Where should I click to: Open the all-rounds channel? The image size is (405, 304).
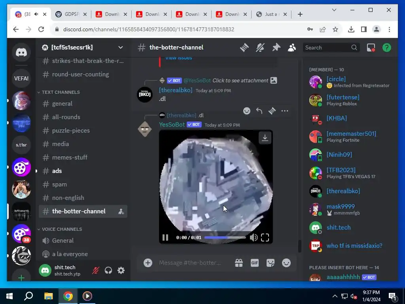[83, 117]
